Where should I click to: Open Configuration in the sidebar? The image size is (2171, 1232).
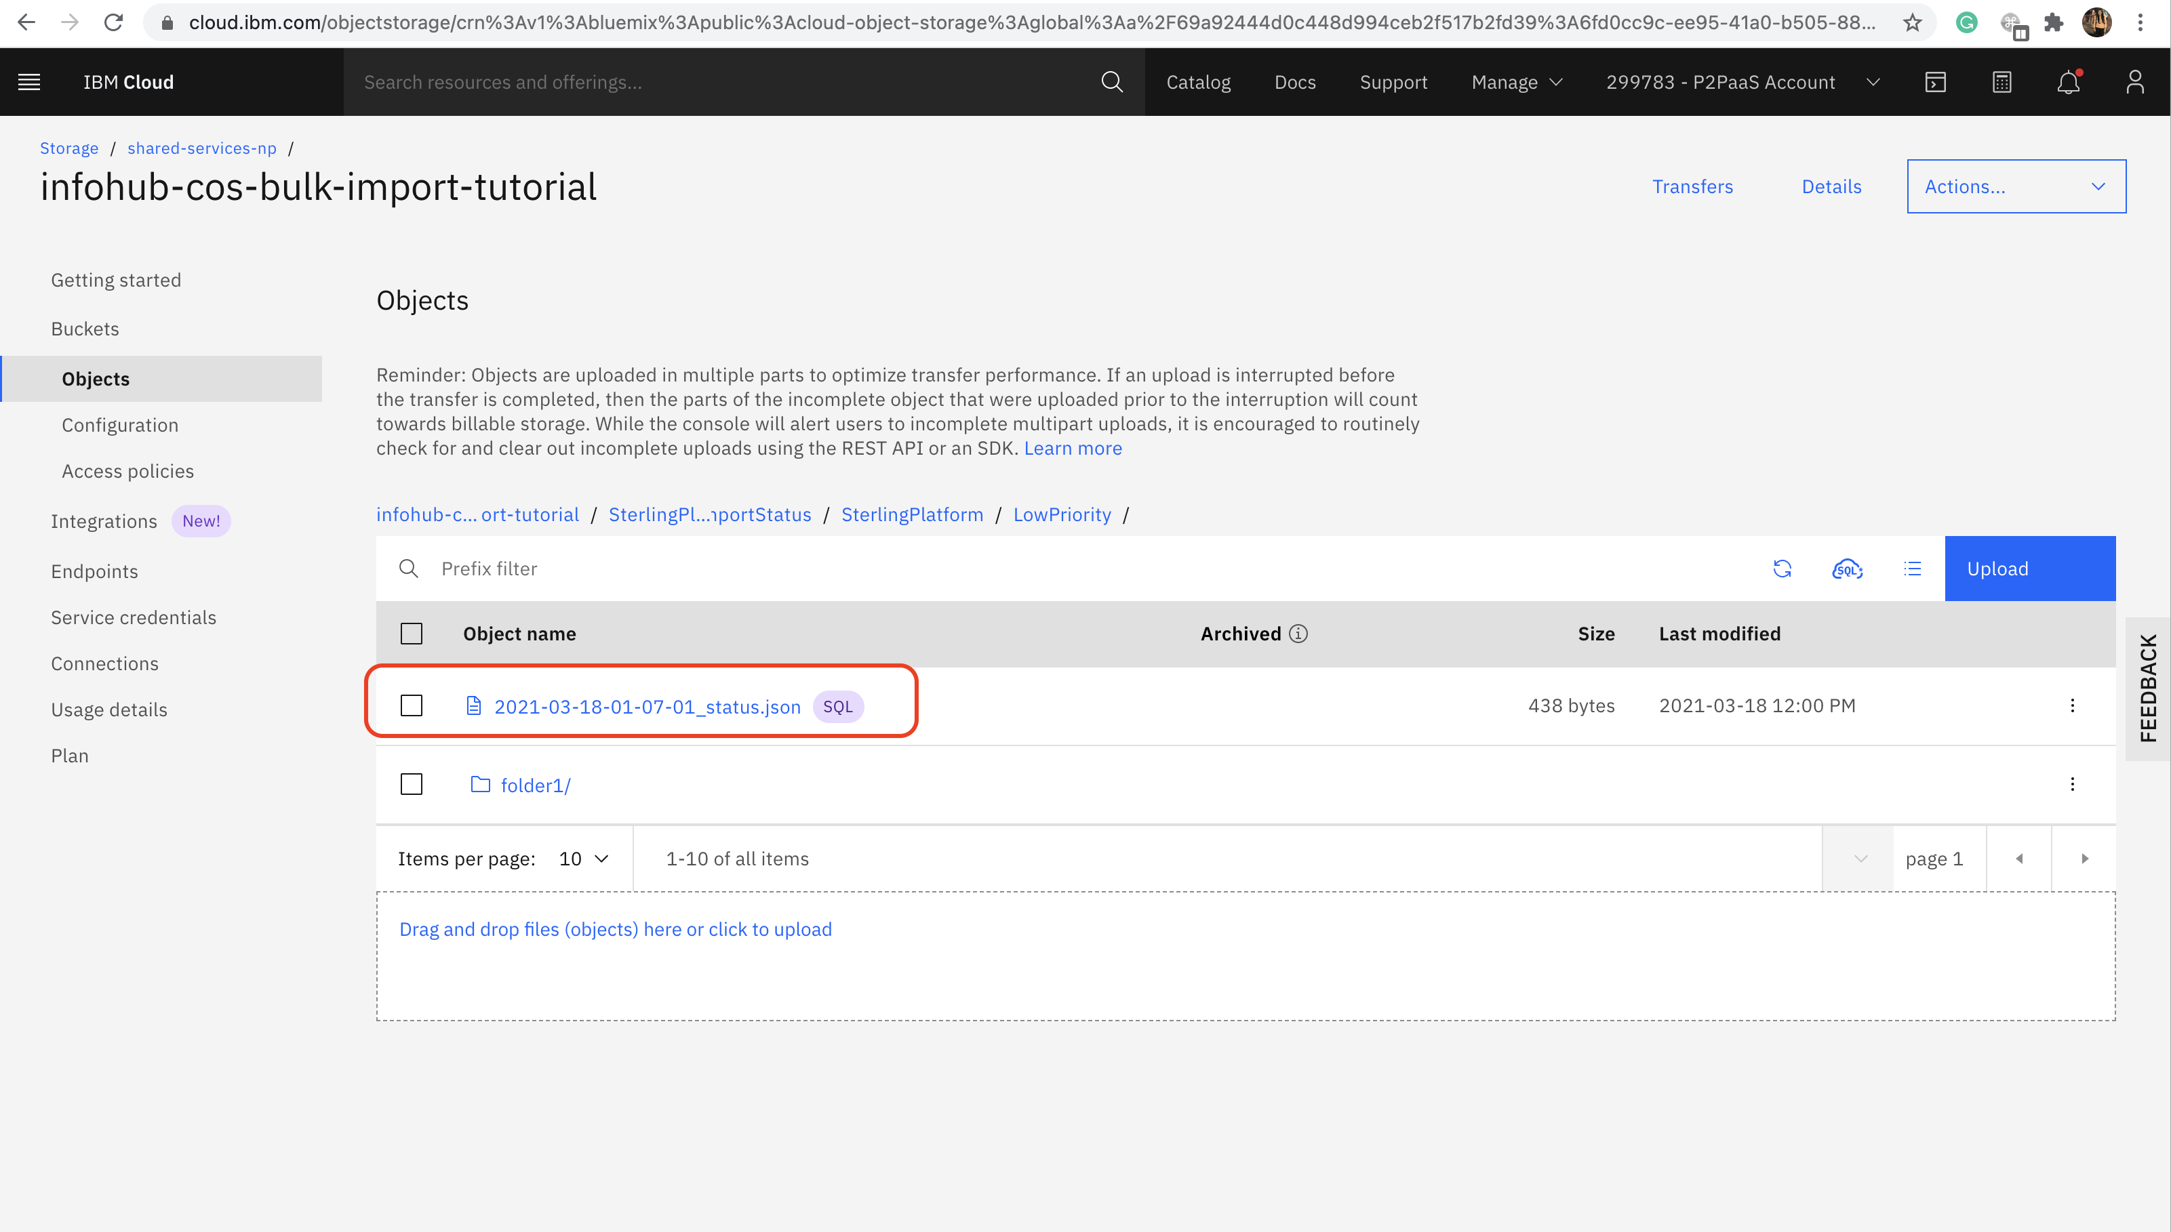(120, 425)
